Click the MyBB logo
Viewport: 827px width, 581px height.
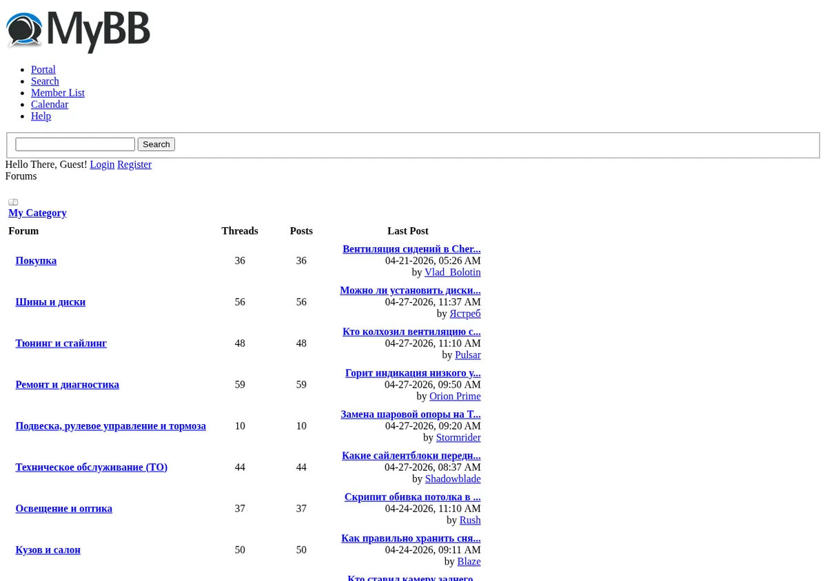tap(78, 31)
